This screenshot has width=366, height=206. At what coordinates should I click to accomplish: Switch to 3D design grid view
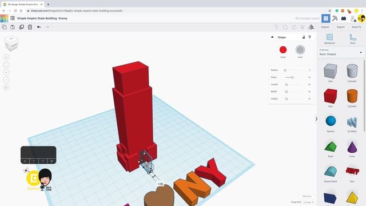[325, 18]
